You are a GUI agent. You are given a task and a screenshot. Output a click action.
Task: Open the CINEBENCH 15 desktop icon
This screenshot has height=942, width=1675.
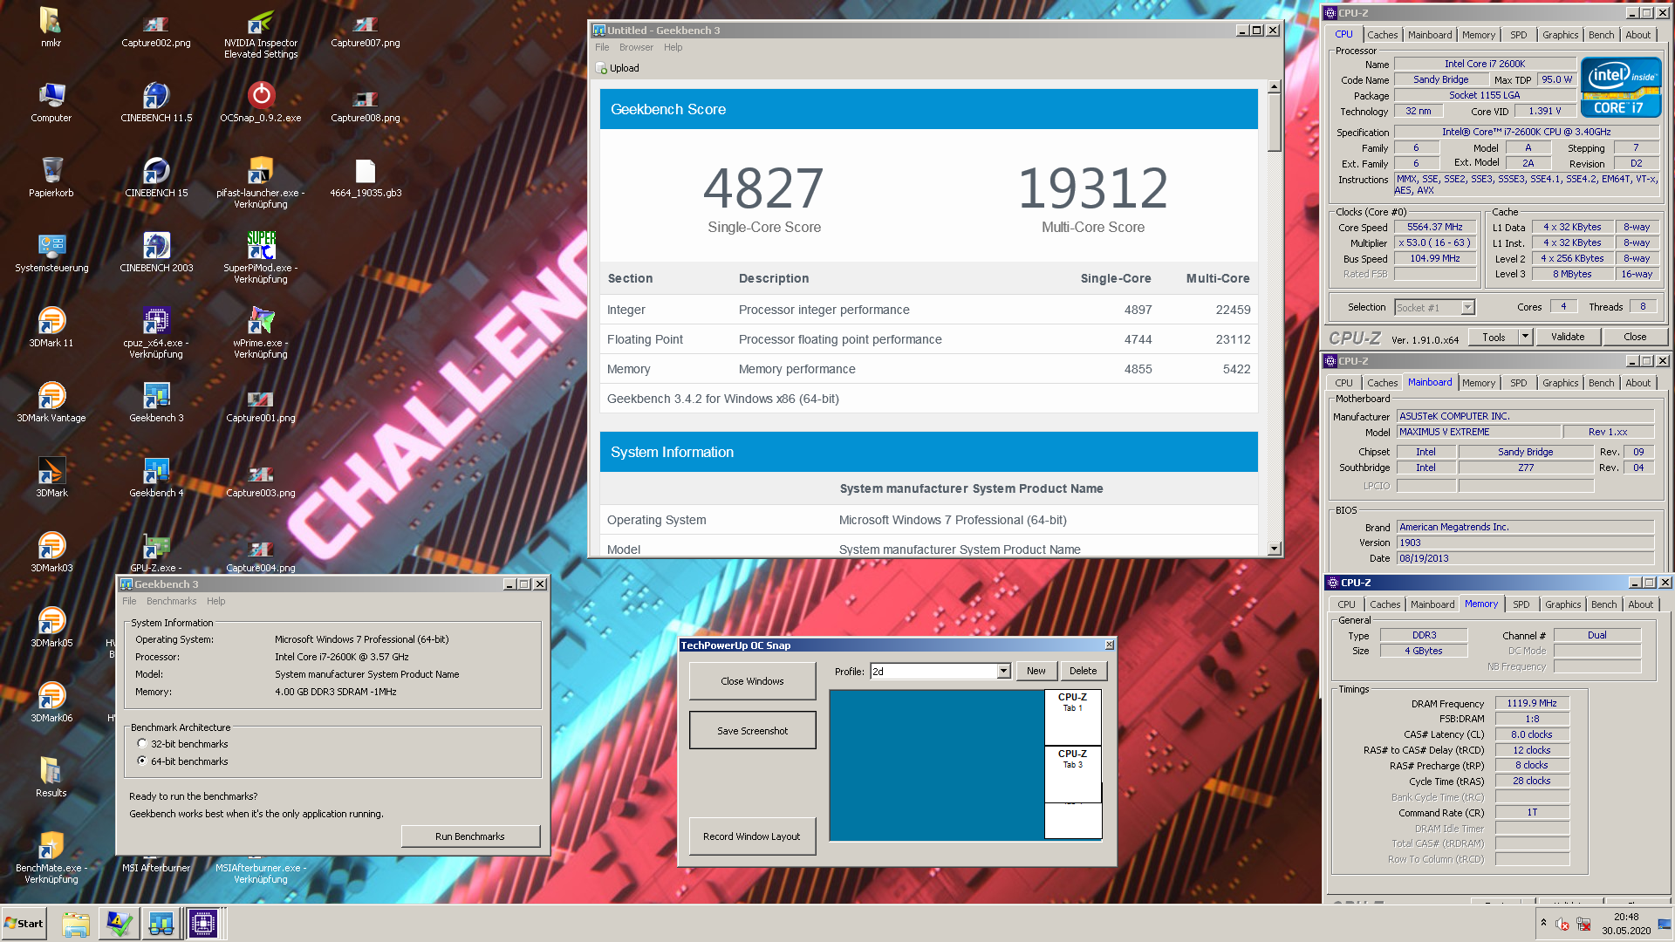(x=156, y=177)
